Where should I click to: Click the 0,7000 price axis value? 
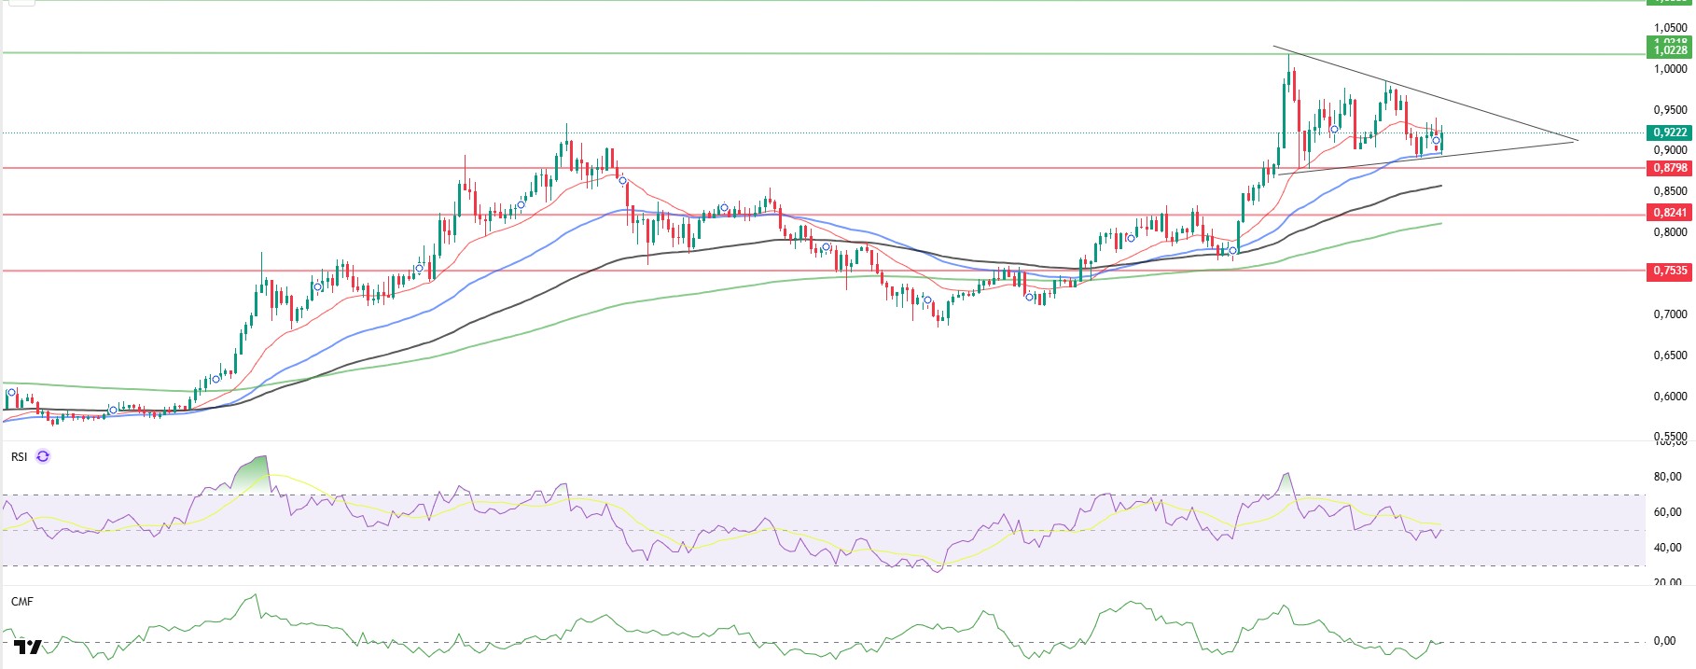pos(1670,314)
